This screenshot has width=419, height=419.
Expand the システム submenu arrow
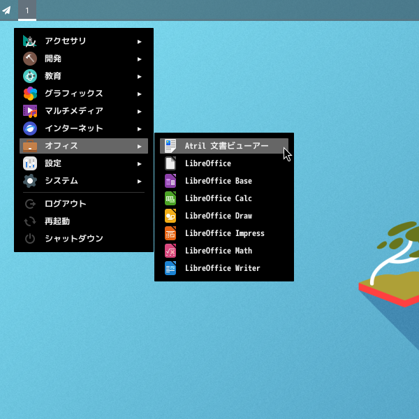pyautogui.click(x=140, y=181)
